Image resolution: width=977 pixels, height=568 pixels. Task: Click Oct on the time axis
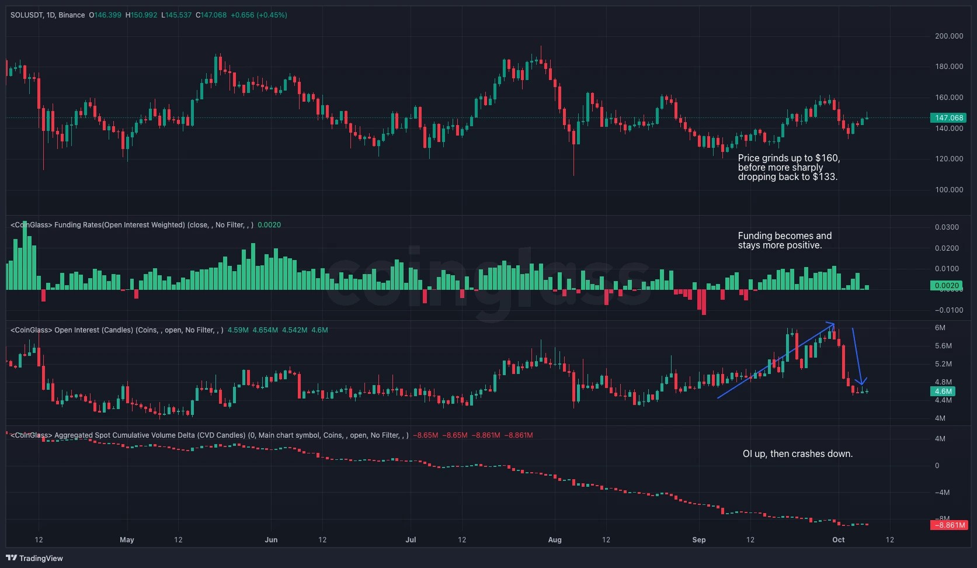pyautogui.click(x=838, y=540)
